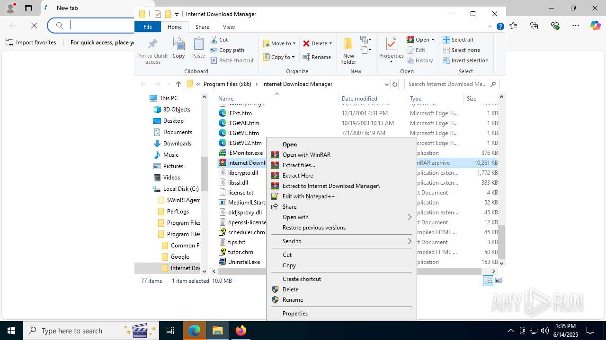Choose Open with WinRAR
This screenshot has width=606, height=340.
[341, 155]
